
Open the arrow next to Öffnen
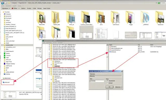click(19, 8)
